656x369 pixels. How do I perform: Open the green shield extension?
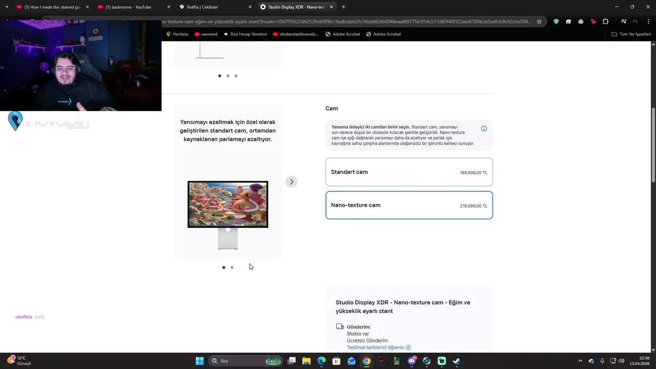(x=556, y=22)
